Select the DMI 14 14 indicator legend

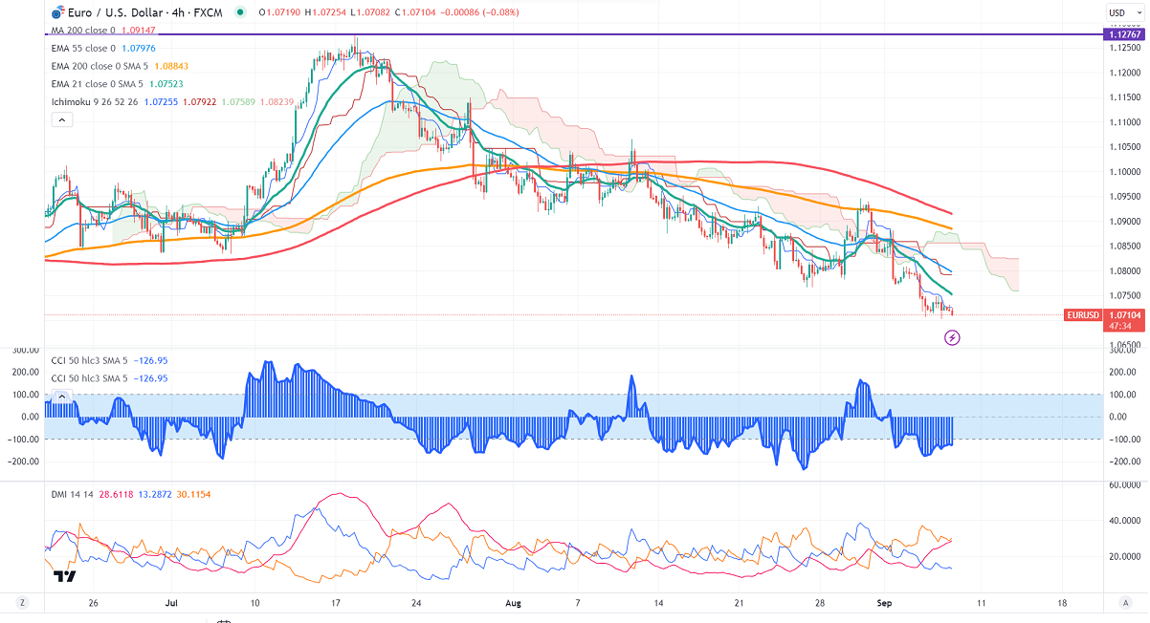tap(73, 494)
